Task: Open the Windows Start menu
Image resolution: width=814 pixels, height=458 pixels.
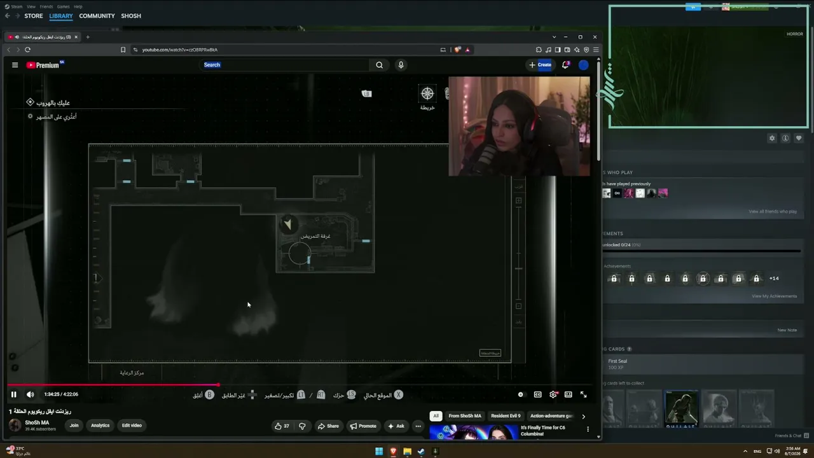Action: click(379, 452)
